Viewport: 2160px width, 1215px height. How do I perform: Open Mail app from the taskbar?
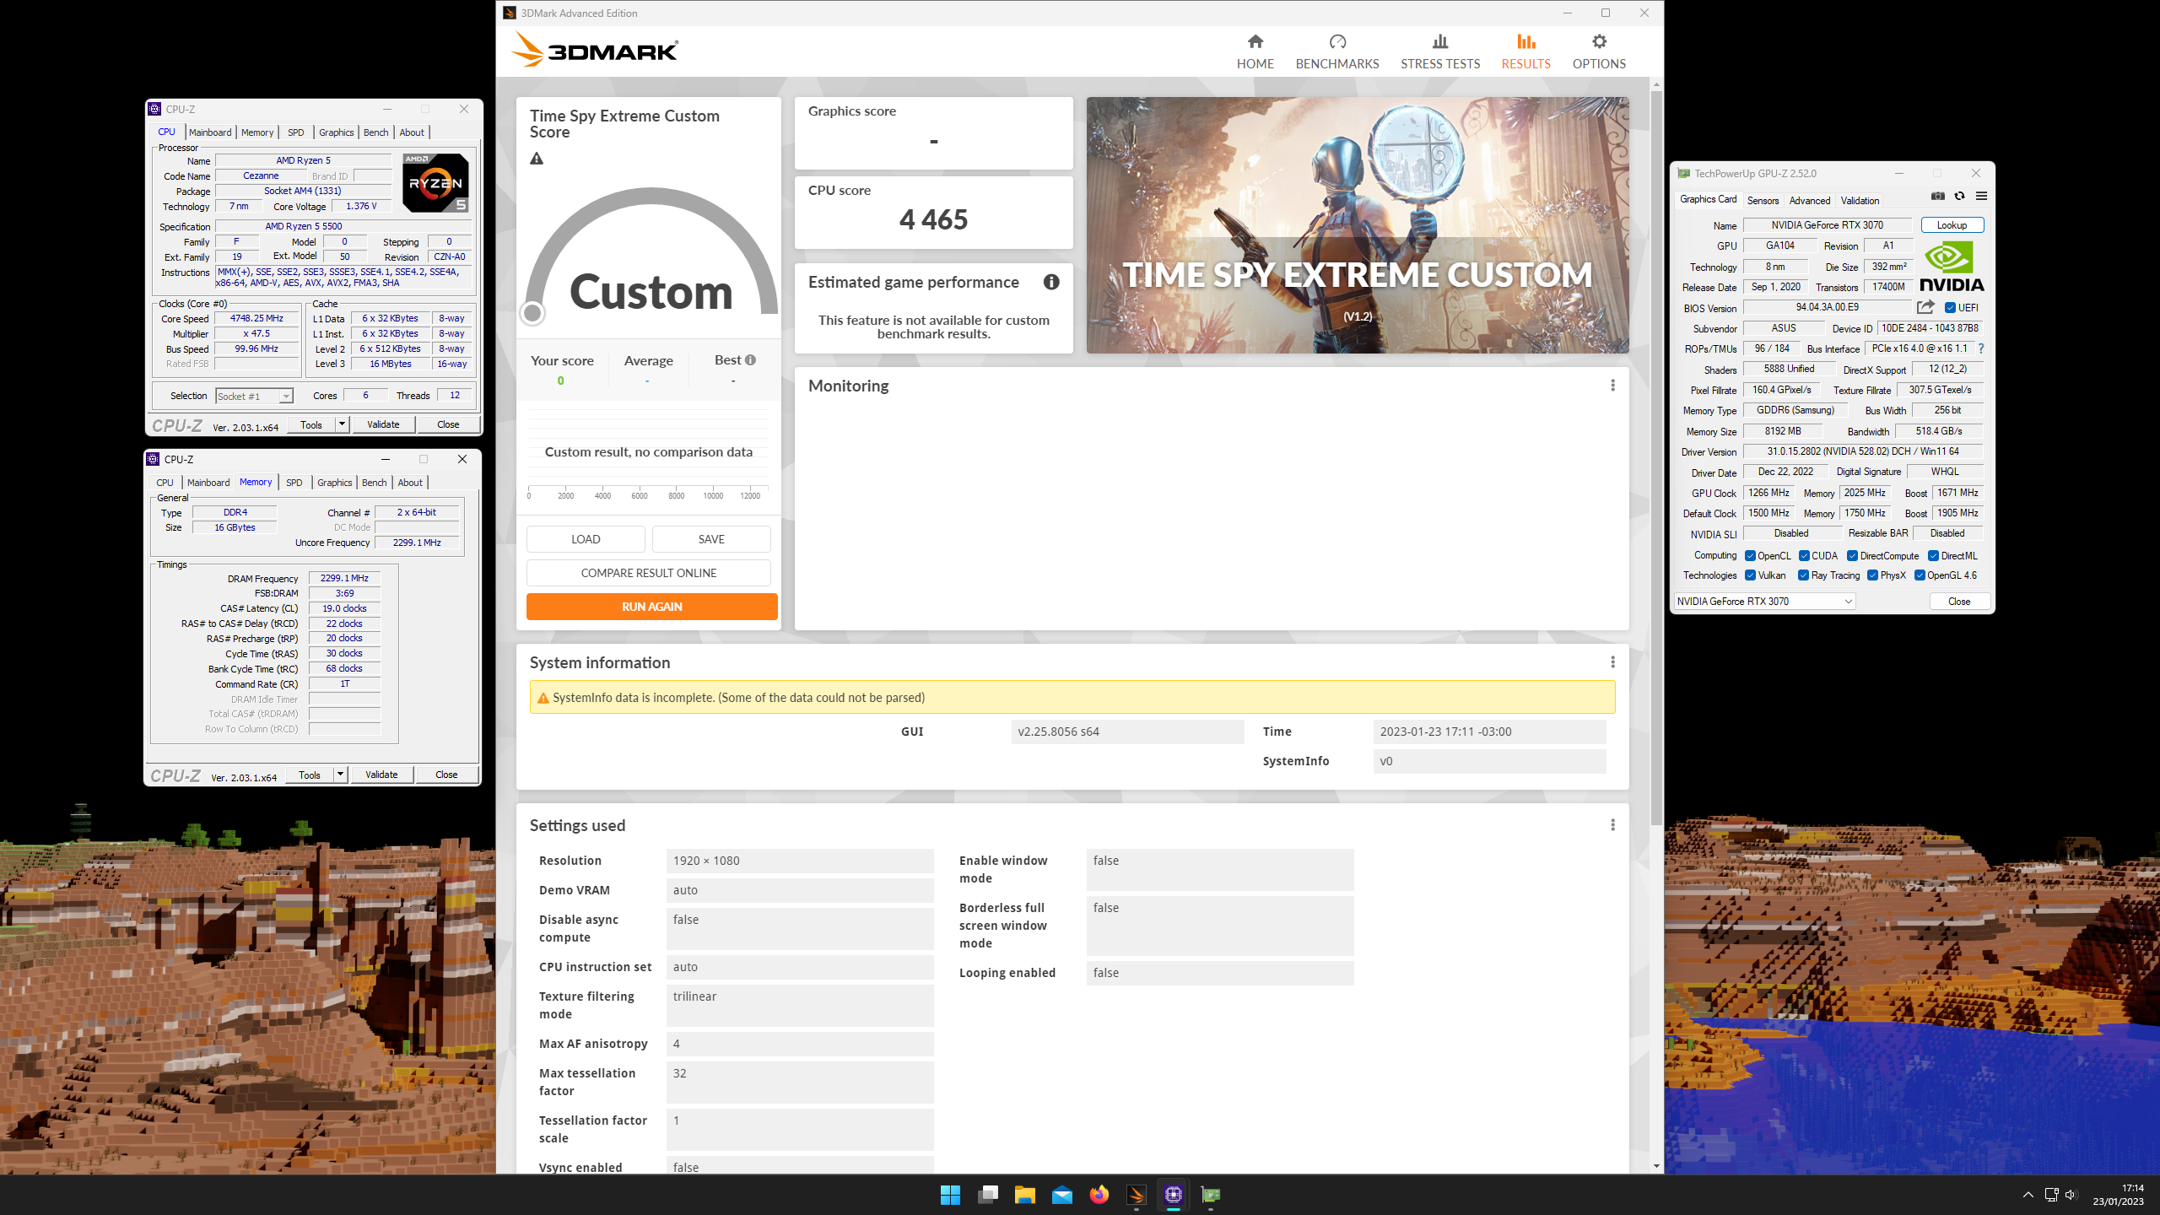point(1061,1195)
